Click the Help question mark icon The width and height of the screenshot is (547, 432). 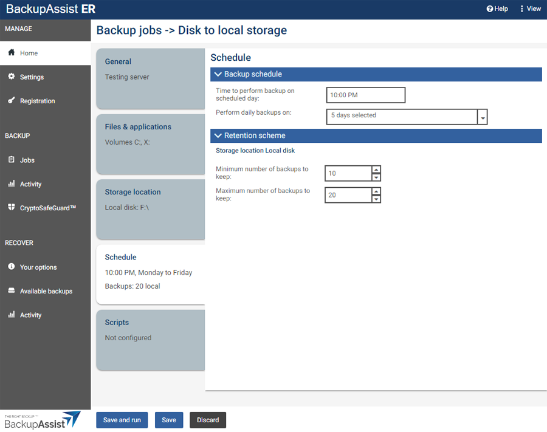[490, 9]
